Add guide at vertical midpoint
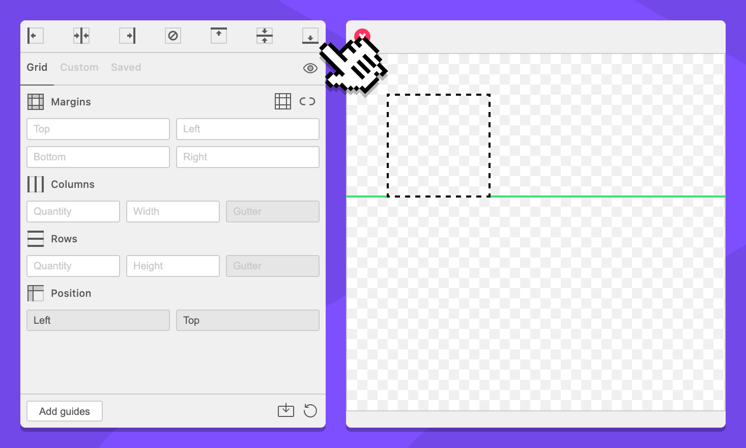This screenshot has width=746, height=448. (81, 36)
